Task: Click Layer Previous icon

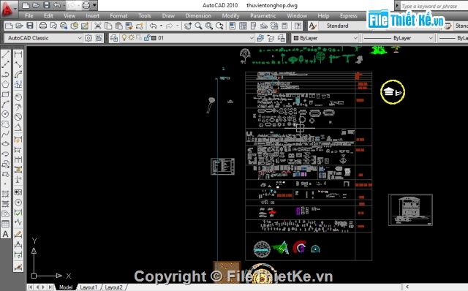Action: point(271,38)
